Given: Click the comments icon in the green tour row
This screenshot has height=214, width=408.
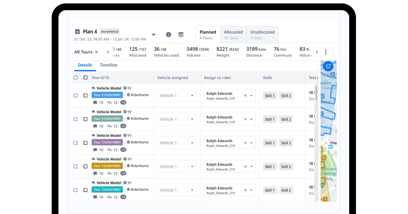Looking at the screenshot, I should click(95, 126).
